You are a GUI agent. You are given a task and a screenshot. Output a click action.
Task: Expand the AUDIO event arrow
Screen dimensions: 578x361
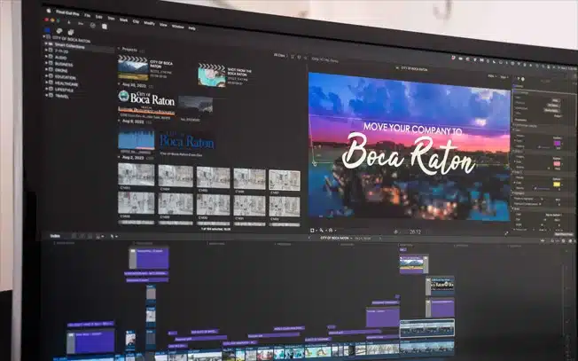coord(46,57)
